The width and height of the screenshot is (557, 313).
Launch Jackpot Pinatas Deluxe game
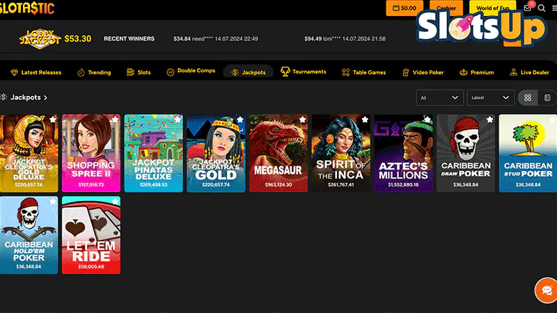(x=153, y=153)
